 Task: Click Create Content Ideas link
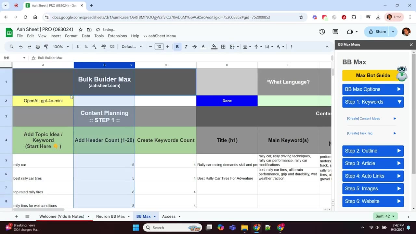pos(363,118)
